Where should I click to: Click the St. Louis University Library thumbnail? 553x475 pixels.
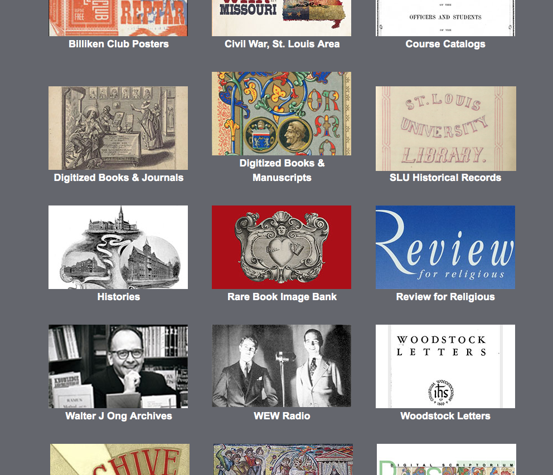pos(446,129)
